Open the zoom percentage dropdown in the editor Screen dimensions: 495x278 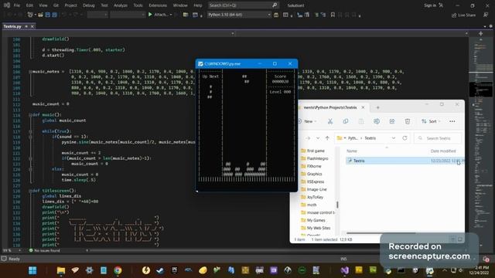coord(19,250)
